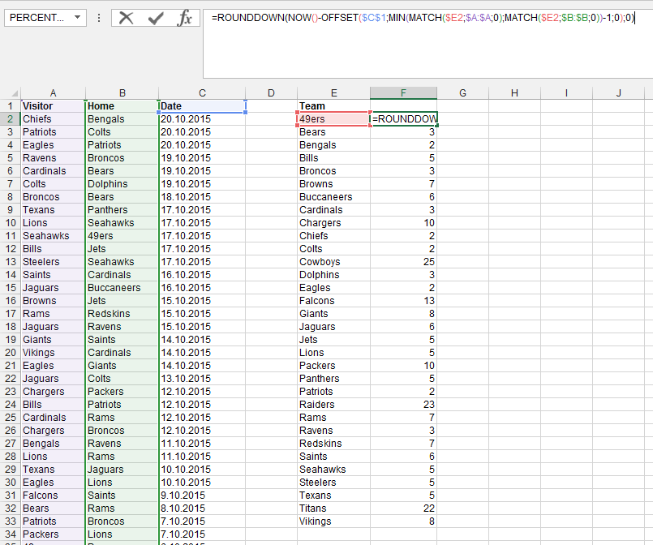Click the Cowboys cell in Team list
The width and height of the screenshot is (653, 545).
(333, 262)
